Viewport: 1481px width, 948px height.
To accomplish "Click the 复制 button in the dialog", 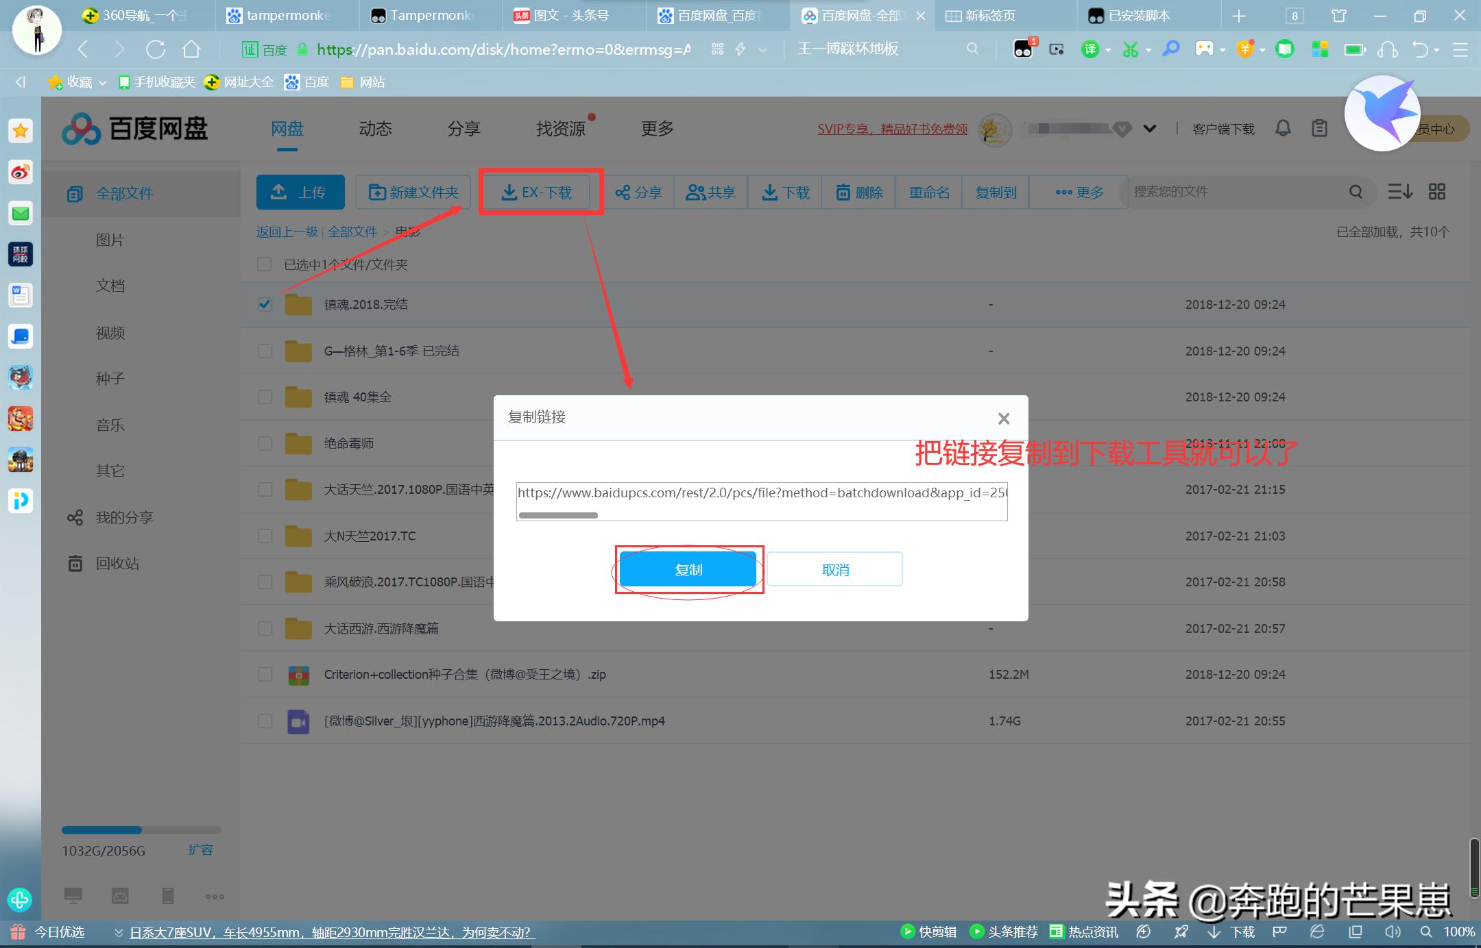I will point(688,569).
